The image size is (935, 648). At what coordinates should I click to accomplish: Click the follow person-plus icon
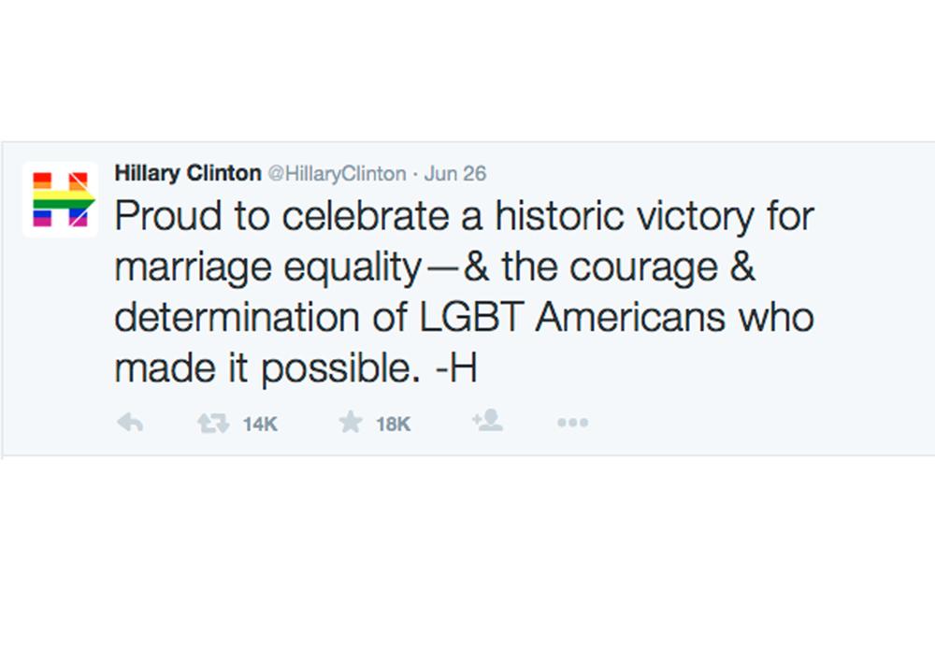pos(487,422)
